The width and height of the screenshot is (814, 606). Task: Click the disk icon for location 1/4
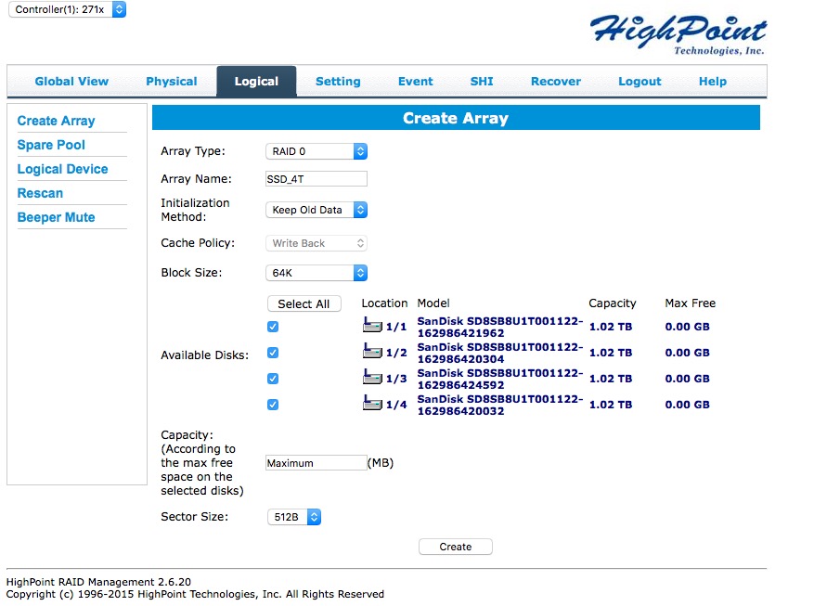point(372,404)
